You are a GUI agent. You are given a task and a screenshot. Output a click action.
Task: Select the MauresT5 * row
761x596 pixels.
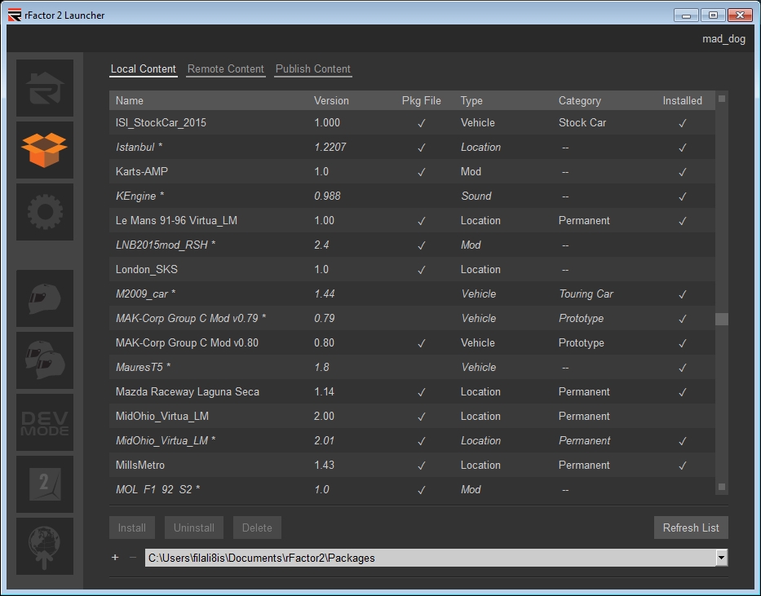pyautogui.click(x=412, y=367)
